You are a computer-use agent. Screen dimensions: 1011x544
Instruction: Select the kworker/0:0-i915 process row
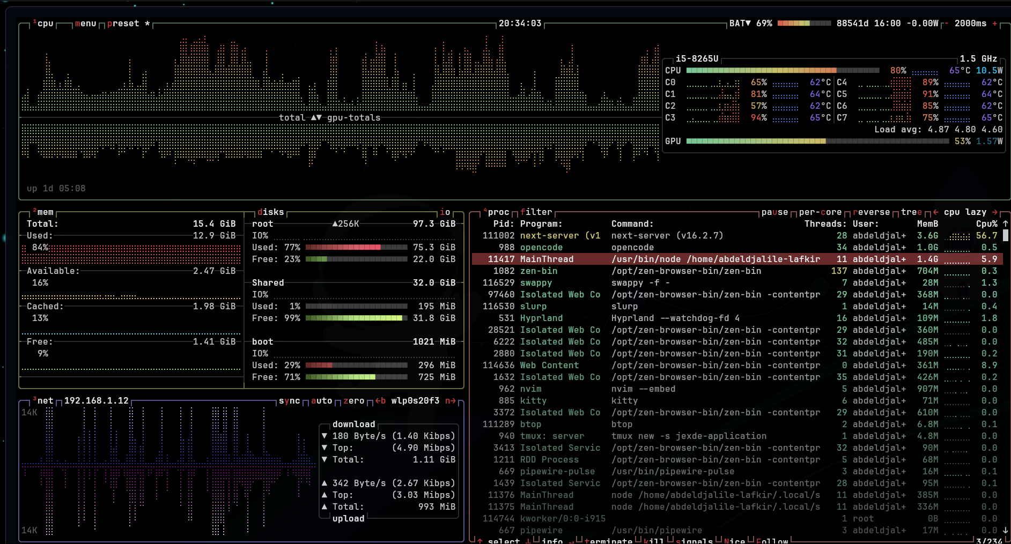tap(737, 519)
